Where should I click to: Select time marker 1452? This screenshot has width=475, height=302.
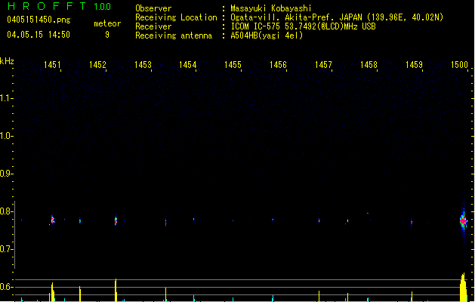[97, 65]
